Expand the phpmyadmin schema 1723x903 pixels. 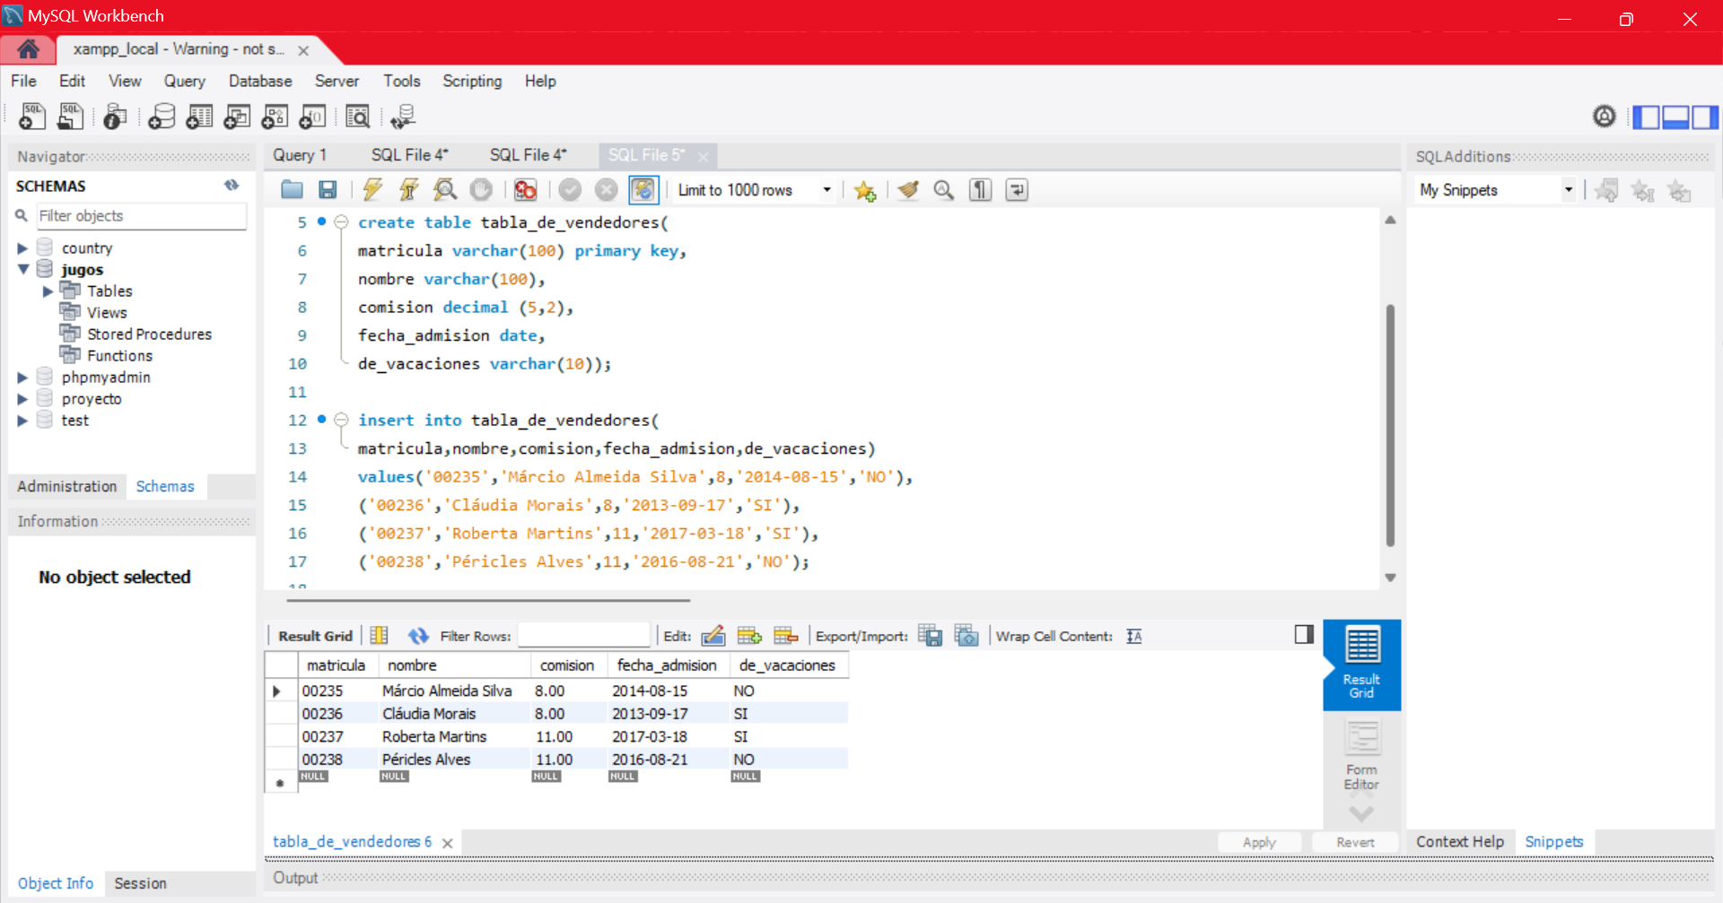point(22,378)
